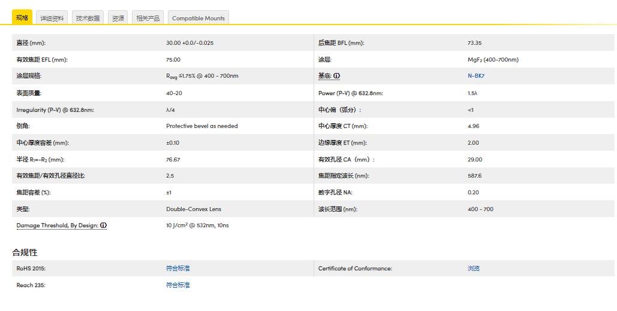Click 浏览 for Certificate of Conformance
Image resolution: width=617 pixels, height=311 pixels.
click(473, 268)
